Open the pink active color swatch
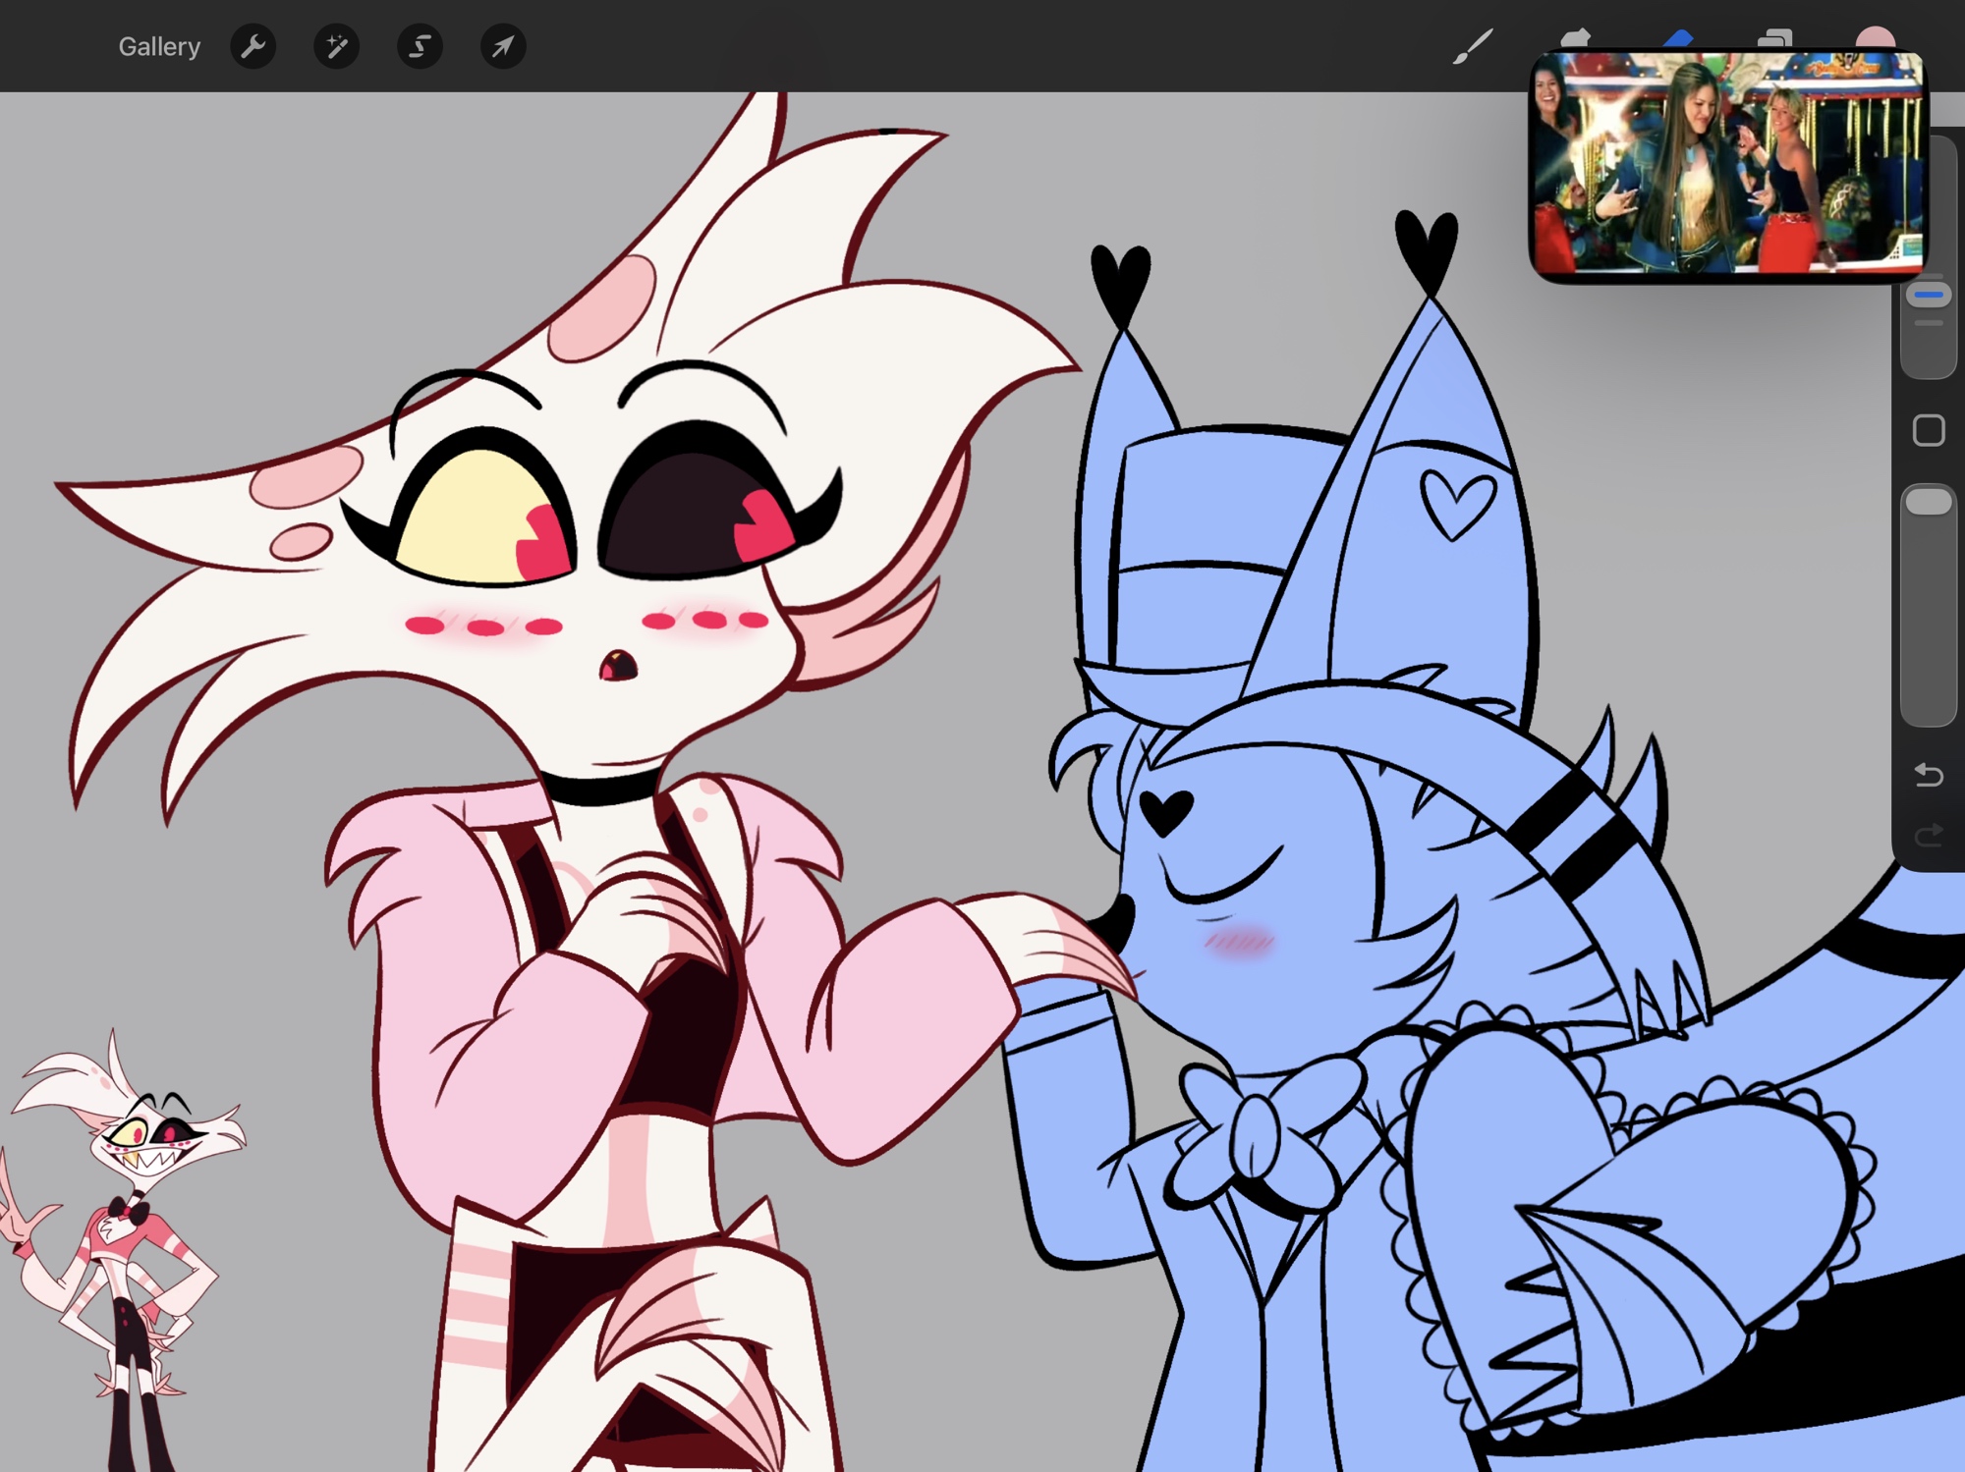The height and width of the screenshot is (1472, 1965). click(1875, 36)
